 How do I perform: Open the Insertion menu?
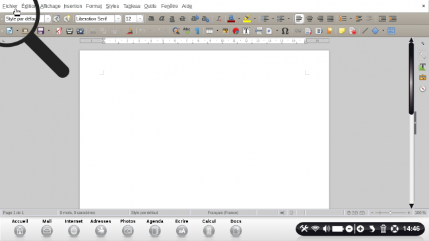73,6
